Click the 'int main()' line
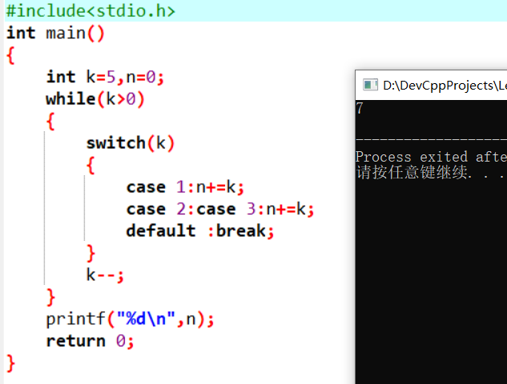507x384 pixels. 55,33
